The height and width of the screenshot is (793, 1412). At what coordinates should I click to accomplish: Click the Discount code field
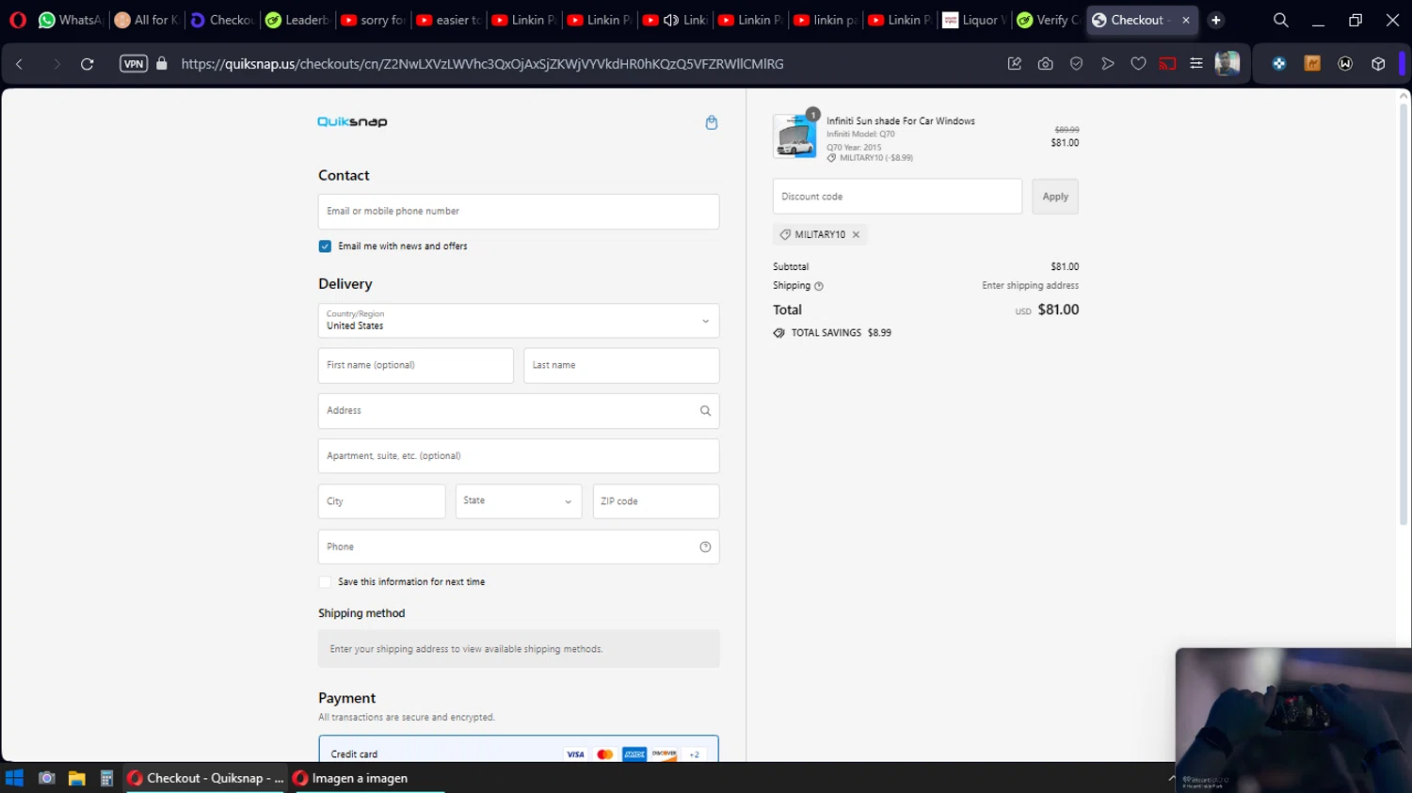click(x=897, y=197)
